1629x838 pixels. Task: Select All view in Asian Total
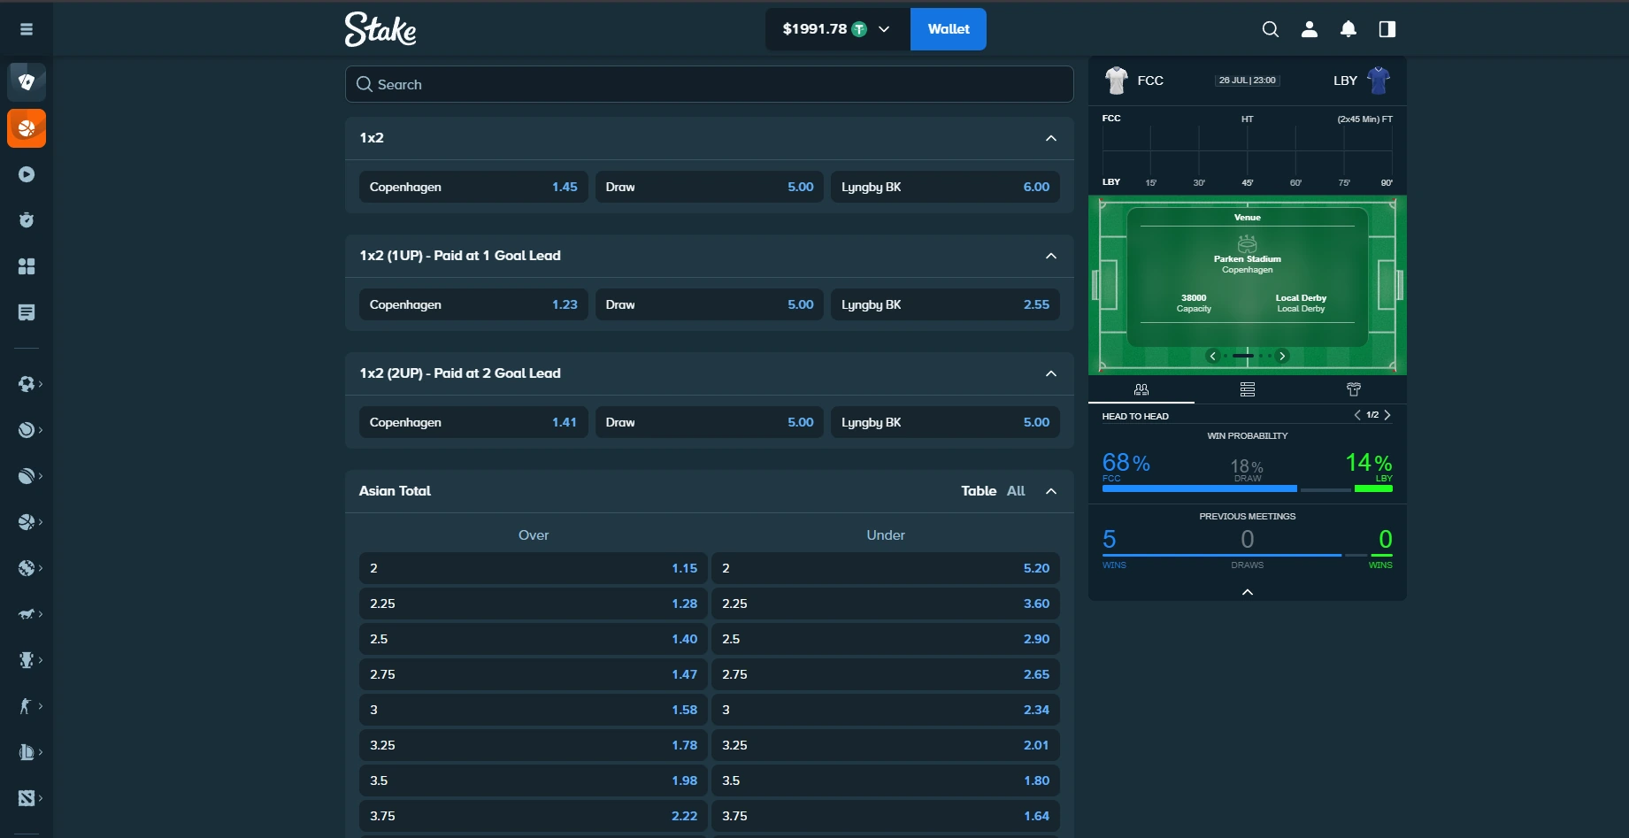point(1016,491)
